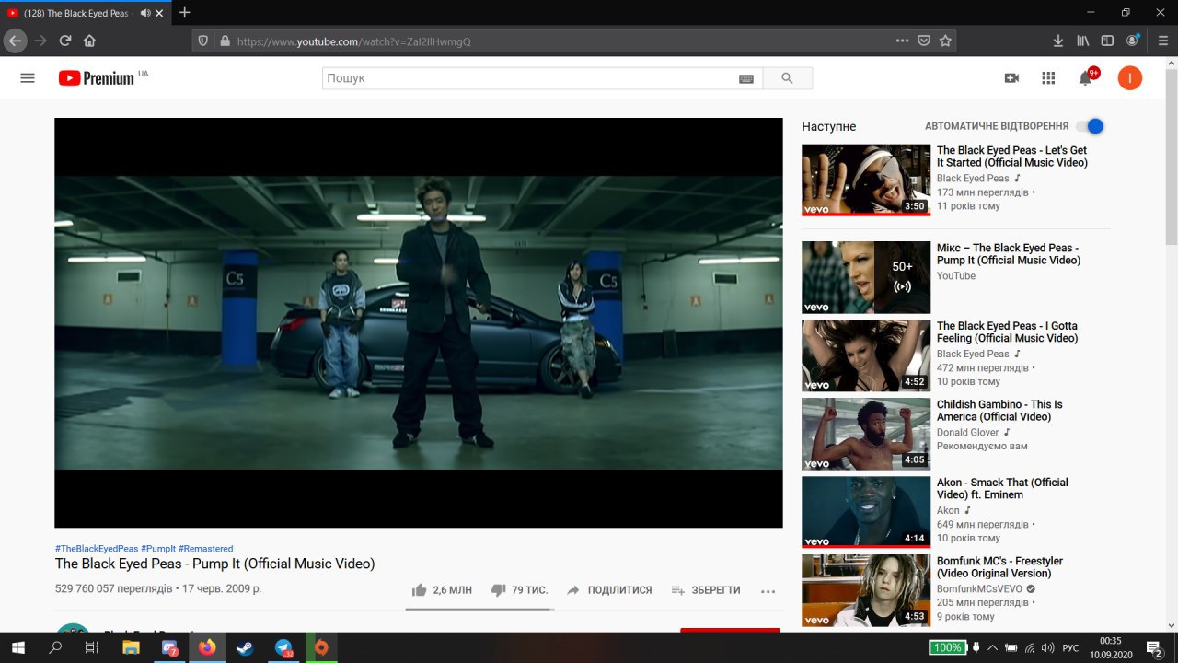
Task: Select The Black Eyed Peas browser tab
Action: pos(85,13)
